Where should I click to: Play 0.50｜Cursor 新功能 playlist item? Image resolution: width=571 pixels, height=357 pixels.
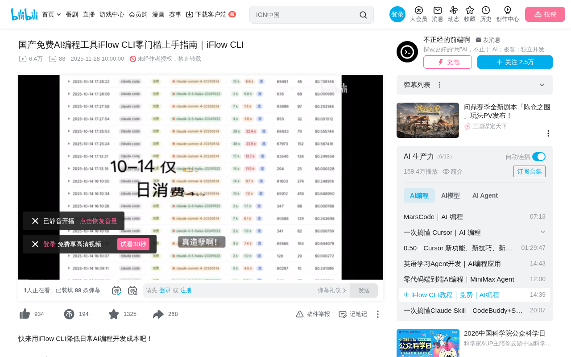coord(475,248)
